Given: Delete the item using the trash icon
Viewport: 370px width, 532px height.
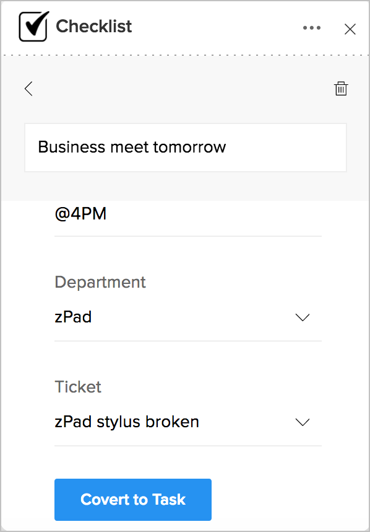Looking at the screenshot, I should coord(341,89).
